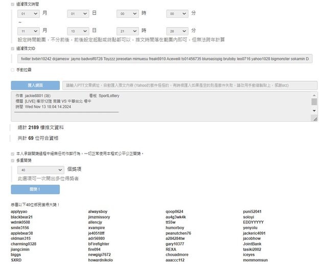
Task: Click the article text area's scroll down arrow
Action: pos(314,118)
